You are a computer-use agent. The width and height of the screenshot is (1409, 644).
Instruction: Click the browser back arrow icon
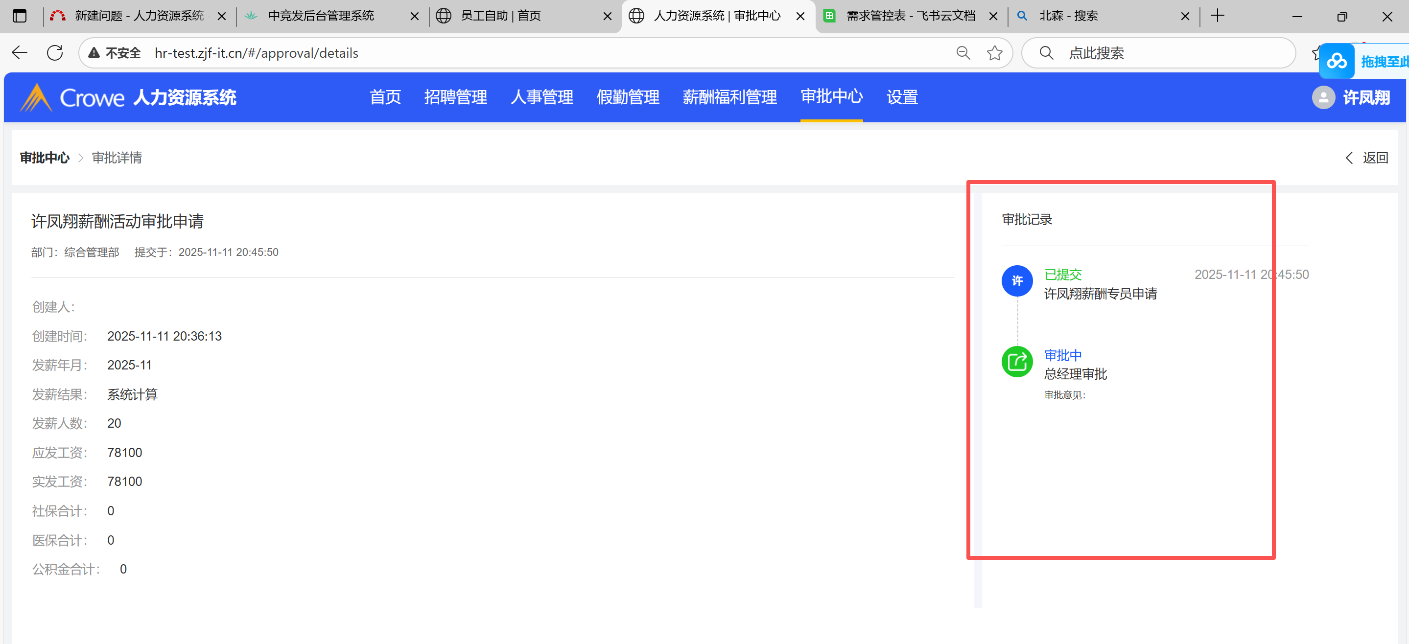click(x=20, y=53)
